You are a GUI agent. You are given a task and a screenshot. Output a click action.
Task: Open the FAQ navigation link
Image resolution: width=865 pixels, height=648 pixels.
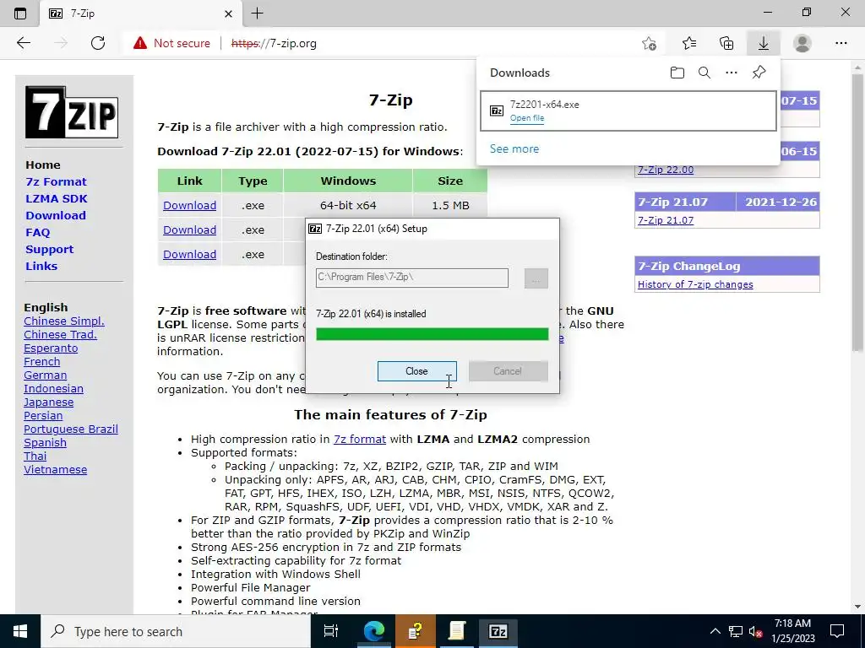pyautogui.click(x=37, y=233)
